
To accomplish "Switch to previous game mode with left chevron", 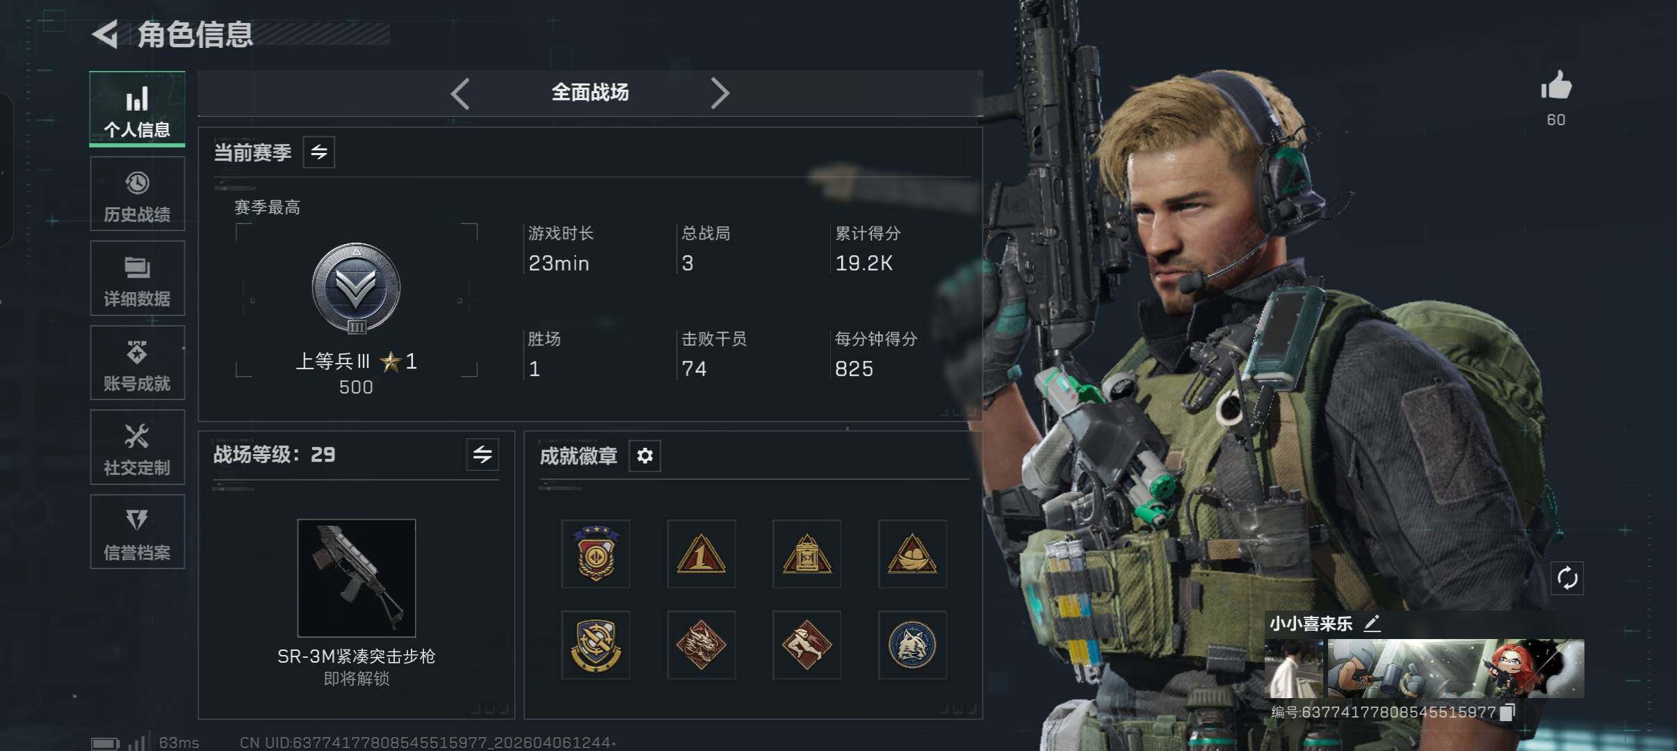I will (460, 93).
